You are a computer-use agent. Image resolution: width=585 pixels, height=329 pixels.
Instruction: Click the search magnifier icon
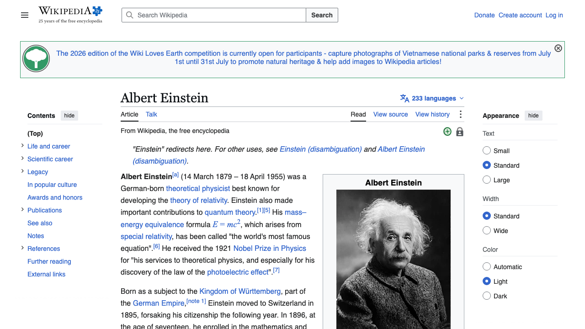[x=130, y=15]
